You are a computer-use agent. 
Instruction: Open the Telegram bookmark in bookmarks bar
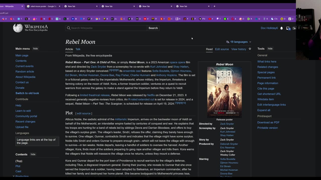[x=20, y=19]
